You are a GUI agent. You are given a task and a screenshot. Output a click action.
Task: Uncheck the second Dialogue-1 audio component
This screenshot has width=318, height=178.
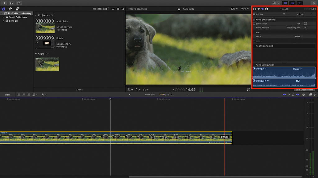tap(254, 81)
